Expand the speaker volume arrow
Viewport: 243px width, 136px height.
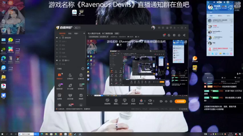(154, 101)
